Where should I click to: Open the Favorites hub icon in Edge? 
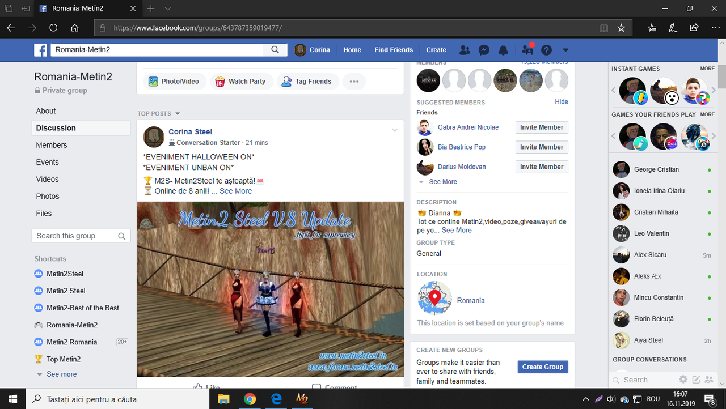click(x=652, y=28)
